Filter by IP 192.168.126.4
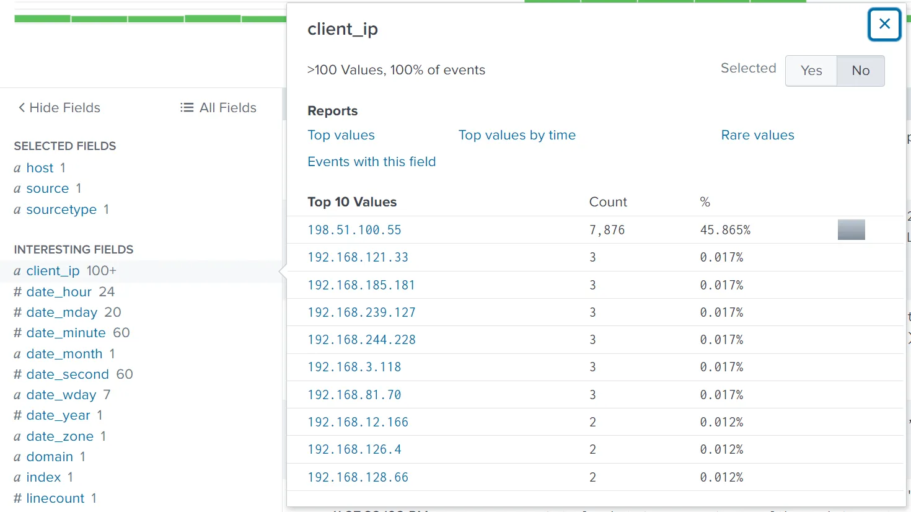This screenshot has height=512, width=911. 354,449
